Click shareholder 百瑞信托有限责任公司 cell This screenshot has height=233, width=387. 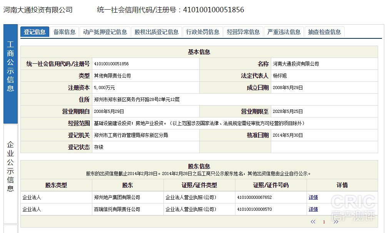tap(128, 209)
